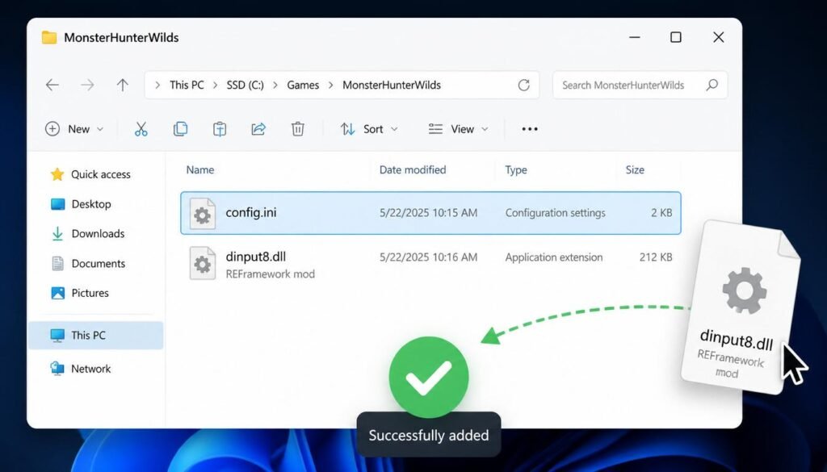Go up one folder level
Image resolution: width=827 pixels, height=472 pixels.
[123, 85]
